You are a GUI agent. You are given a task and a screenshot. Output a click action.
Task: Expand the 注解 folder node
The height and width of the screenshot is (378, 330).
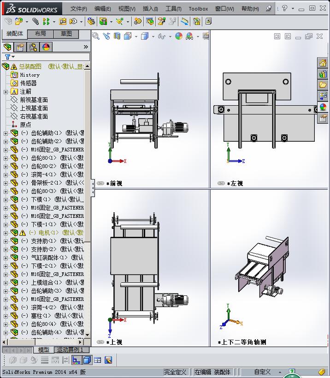click(6, 92)
